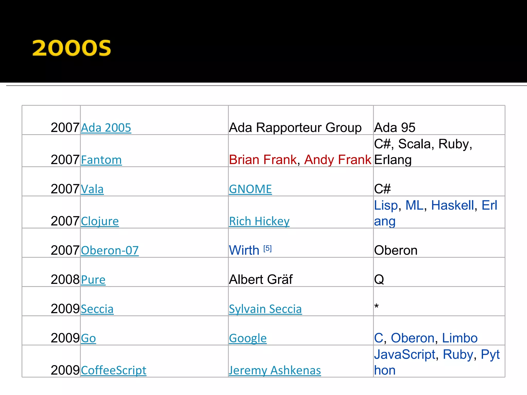The width and height of the screenshot is (527, 395).
Task: Open the ML link
Action: [x=415, y=205]
